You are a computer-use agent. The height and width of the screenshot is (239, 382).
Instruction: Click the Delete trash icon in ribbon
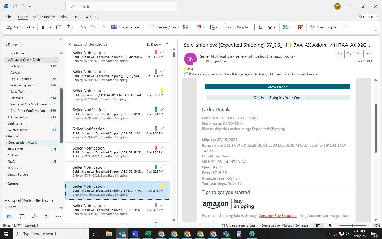[x=44, y=27]
